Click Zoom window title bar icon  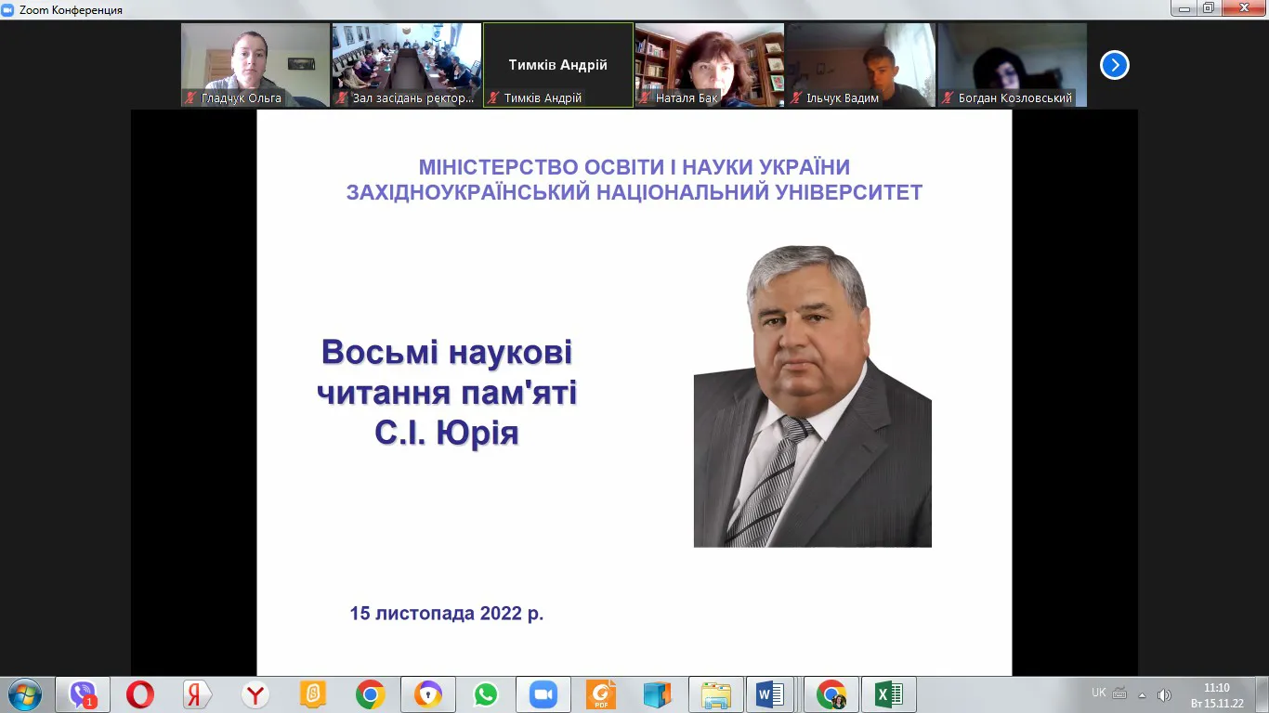tap(8, 9)
